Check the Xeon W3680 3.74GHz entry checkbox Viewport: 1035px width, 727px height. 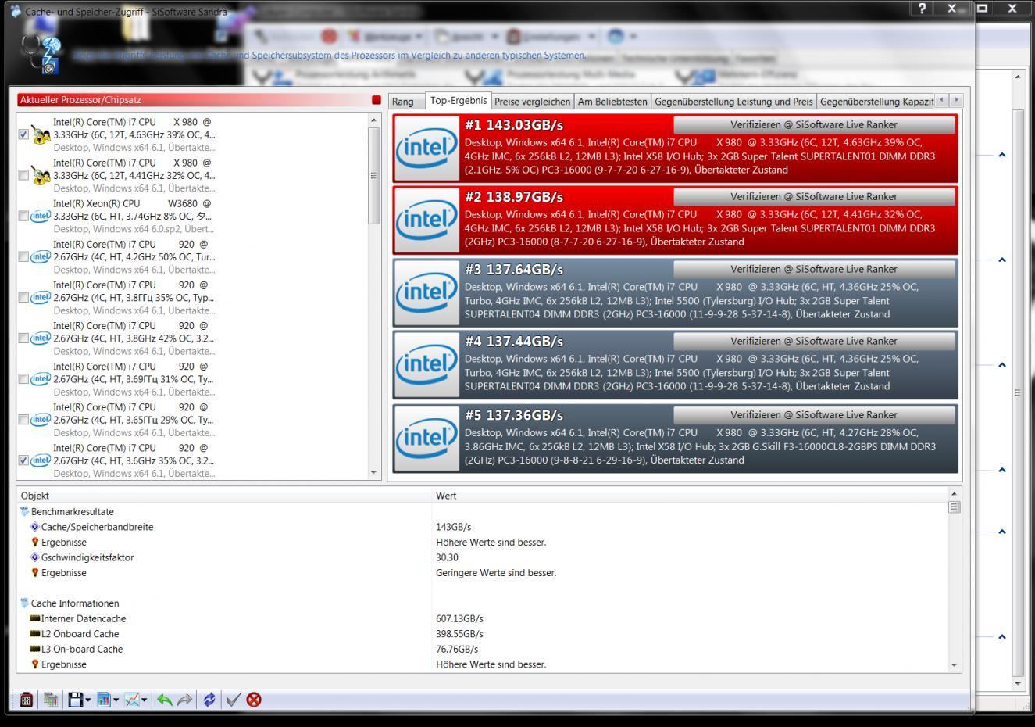click(23, 216)
